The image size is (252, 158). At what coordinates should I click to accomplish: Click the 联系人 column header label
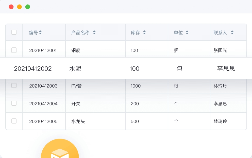tap(220, 33)
